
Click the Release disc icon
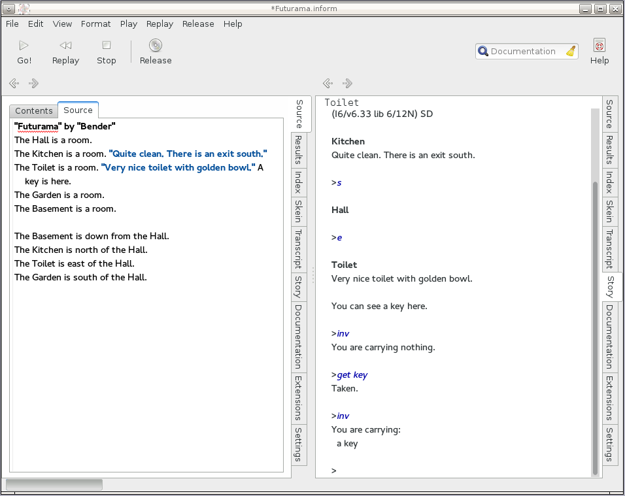[x=156, y=46]
